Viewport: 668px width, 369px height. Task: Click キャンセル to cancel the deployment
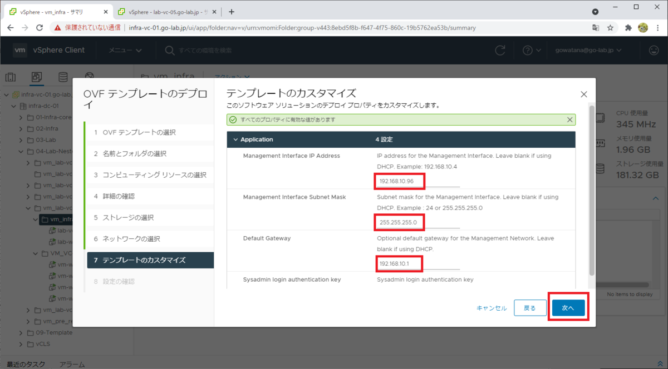click(x=491, y=307)
